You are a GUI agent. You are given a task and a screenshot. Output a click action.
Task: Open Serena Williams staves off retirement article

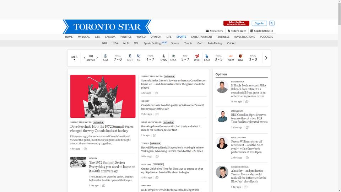(247, 147)
